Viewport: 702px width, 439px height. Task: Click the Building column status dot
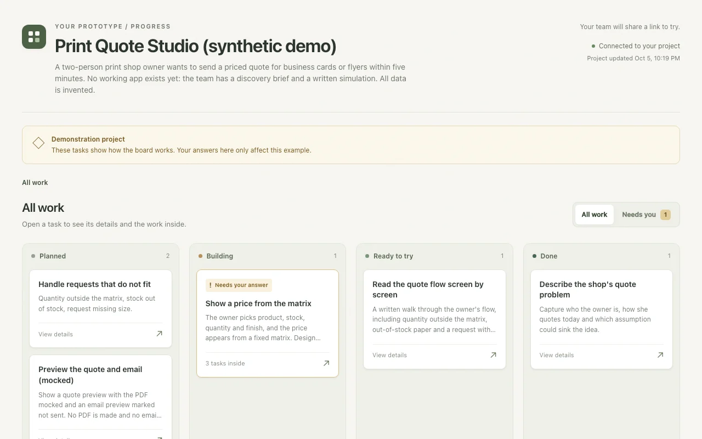200,256
